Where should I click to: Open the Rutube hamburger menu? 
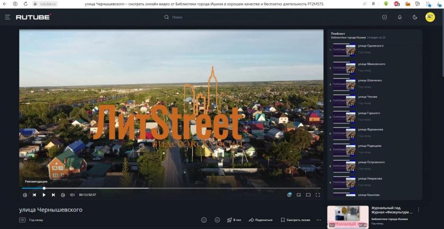[x=8, y=17]
